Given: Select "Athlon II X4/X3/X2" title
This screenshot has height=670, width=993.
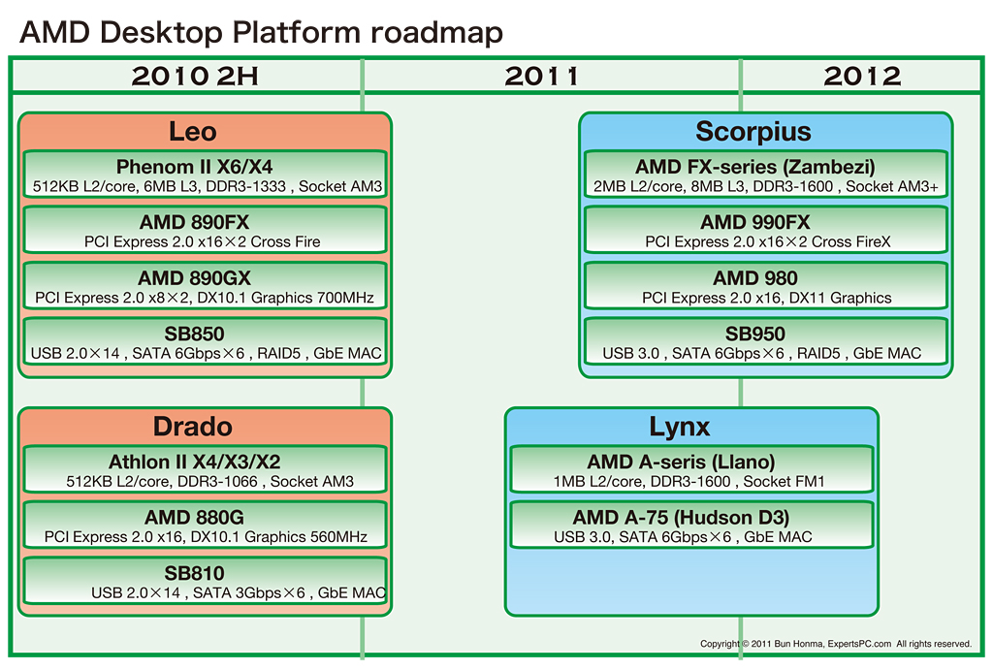Looking at the screenshot, I should (x=194, y=462).
